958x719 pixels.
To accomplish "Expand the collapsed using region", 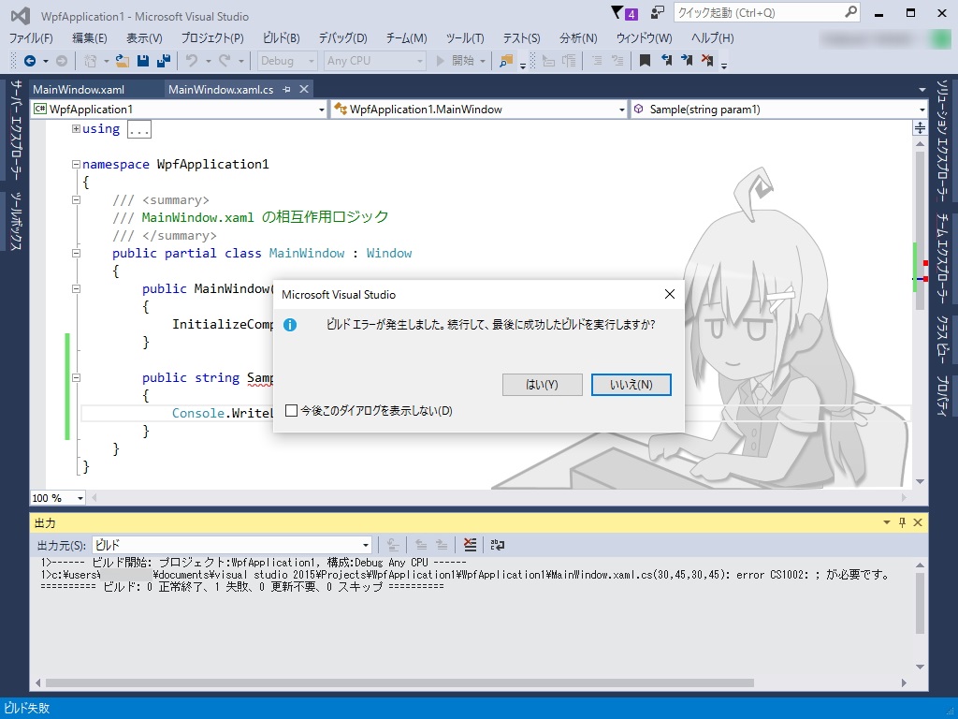I will click(x=76, y=129).
